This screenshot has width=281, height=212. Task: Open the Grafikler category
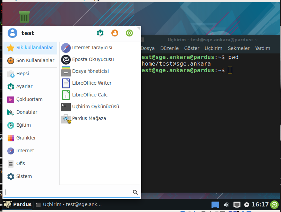(30, 138)
